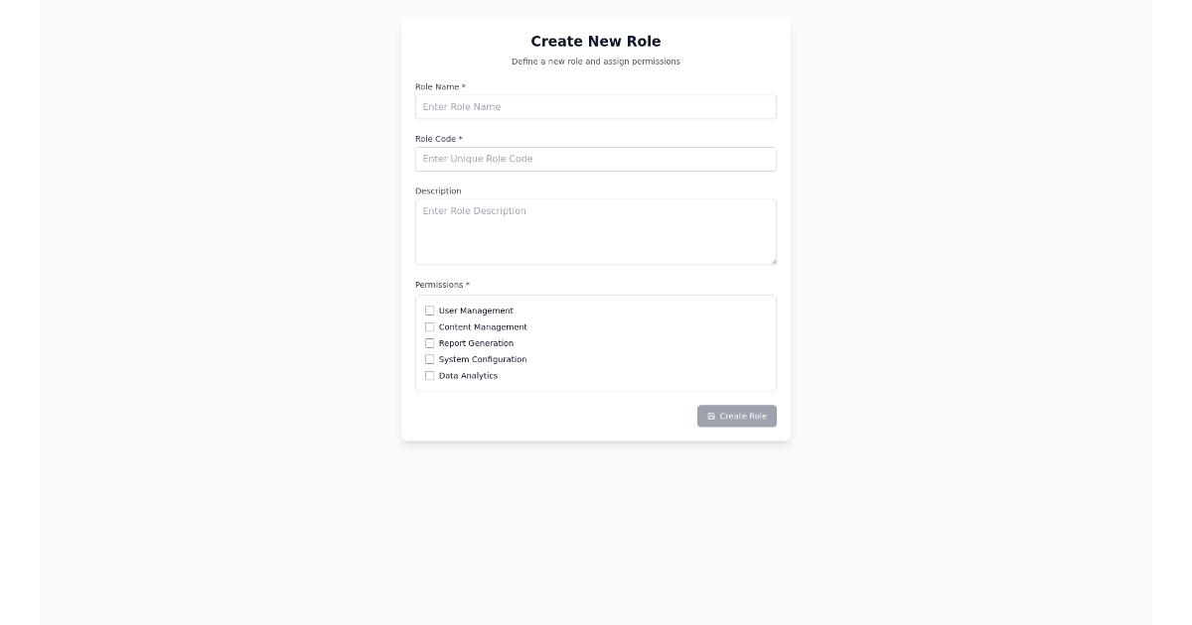This screenshot has width=1192, height=625.
Task: Toggle the System Configuration checkbox
Action: pos(430,359)
